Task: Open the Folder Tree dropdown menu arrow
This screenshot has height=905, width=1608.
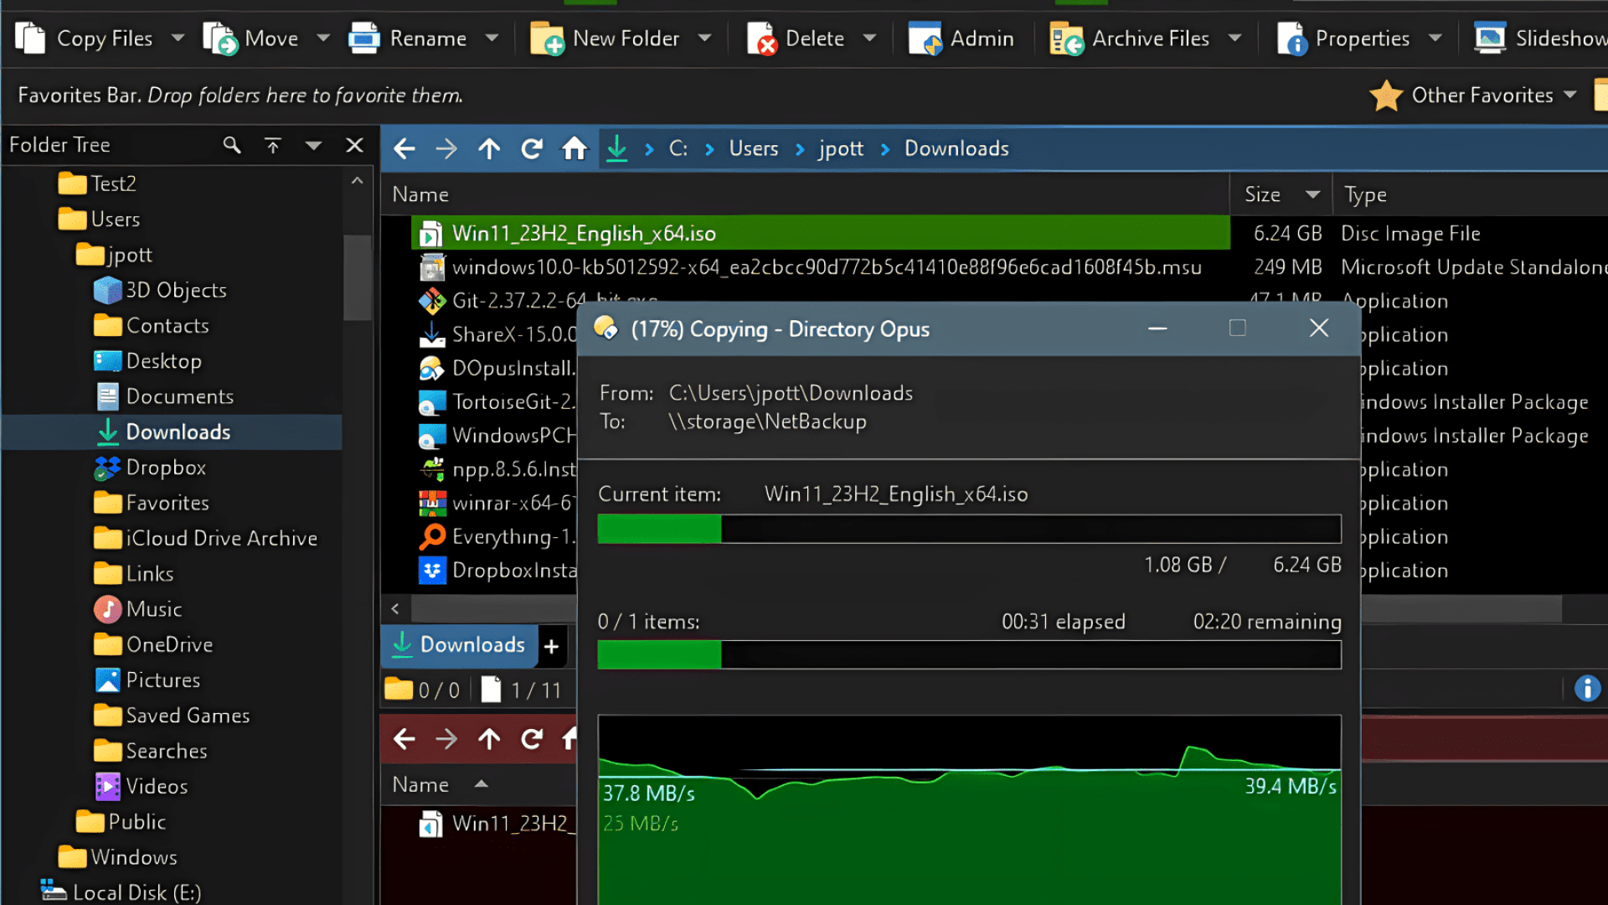Action: pyautogui.click(x=313, y=145)
